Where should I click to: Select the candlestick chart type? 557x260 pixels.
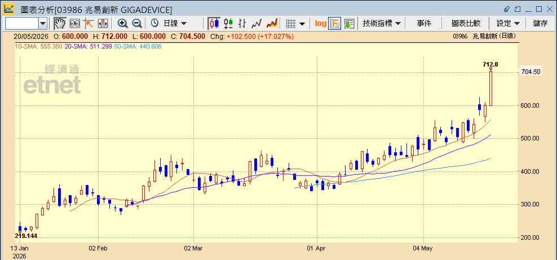tap(214, 24)
